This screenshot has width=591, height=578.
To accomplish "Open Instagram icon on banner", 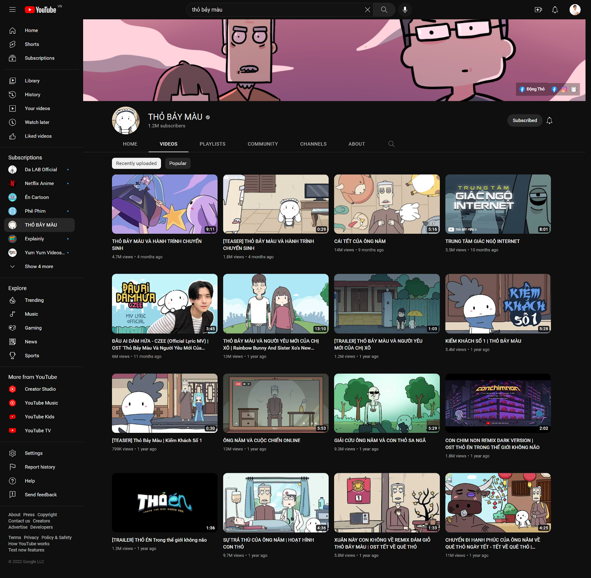I will click(x=564, y=89).
